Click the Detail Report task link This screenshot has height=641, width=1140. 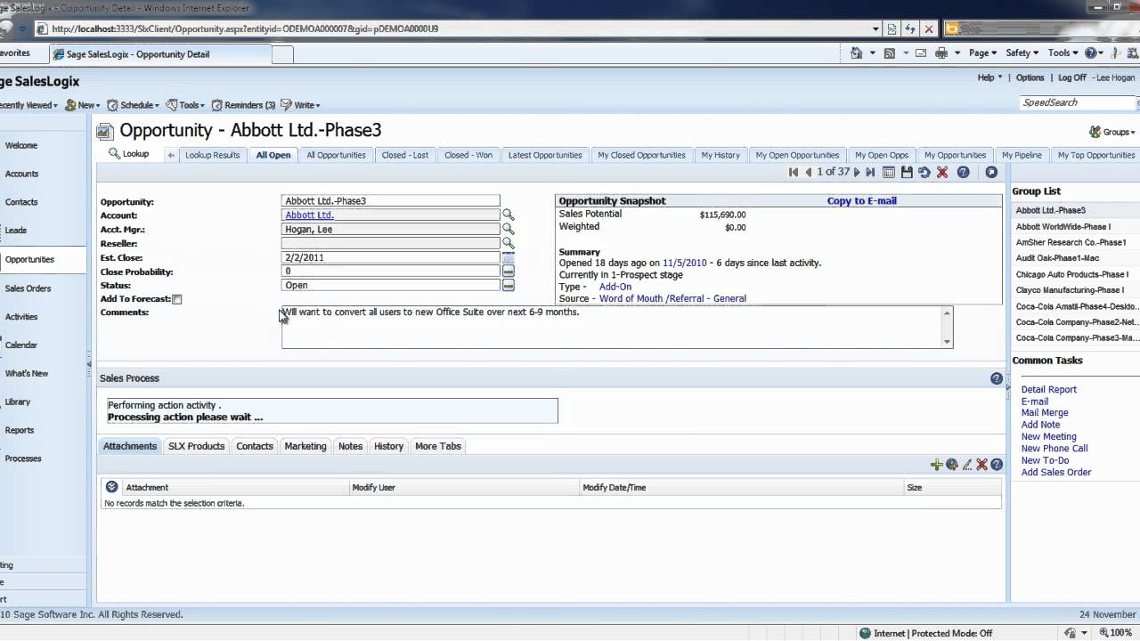(1048, 390)
